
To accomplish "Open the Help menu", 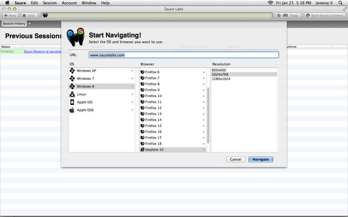I will pos(105,3).
